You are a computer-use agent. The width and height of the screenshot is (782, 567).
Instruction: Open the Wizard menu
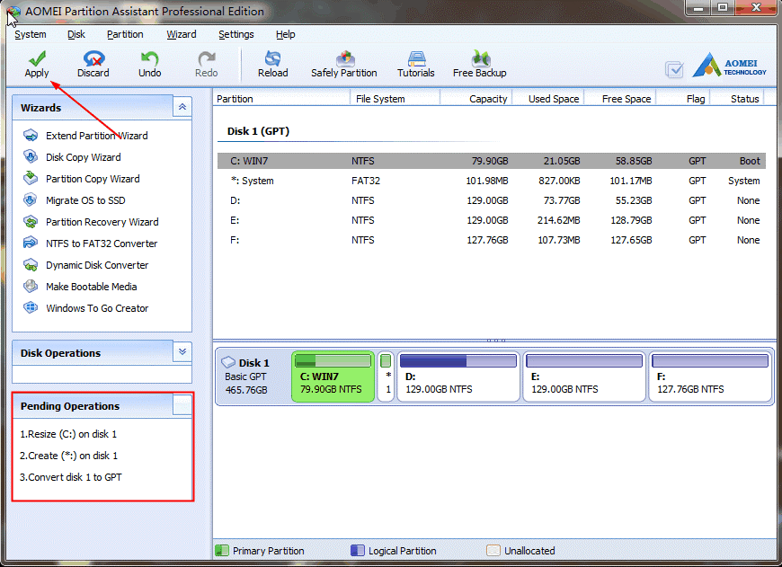[x=182, y=34]
